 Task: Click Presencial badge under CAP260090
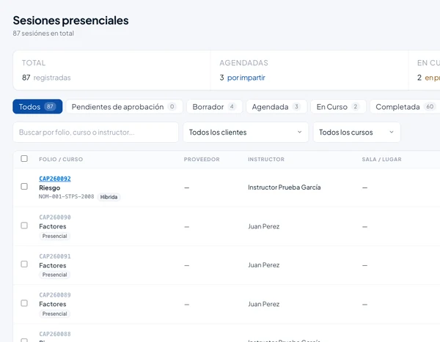pos(55,236)
